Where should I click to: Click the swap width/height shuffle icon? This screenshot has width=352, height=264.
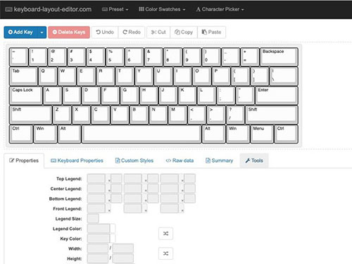165,253
